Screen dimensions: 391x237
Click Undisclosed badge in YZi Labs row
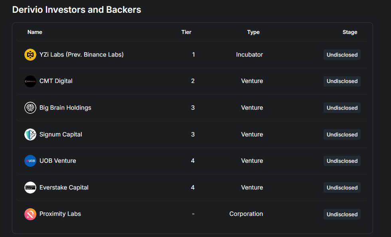[x=342, y=55]
